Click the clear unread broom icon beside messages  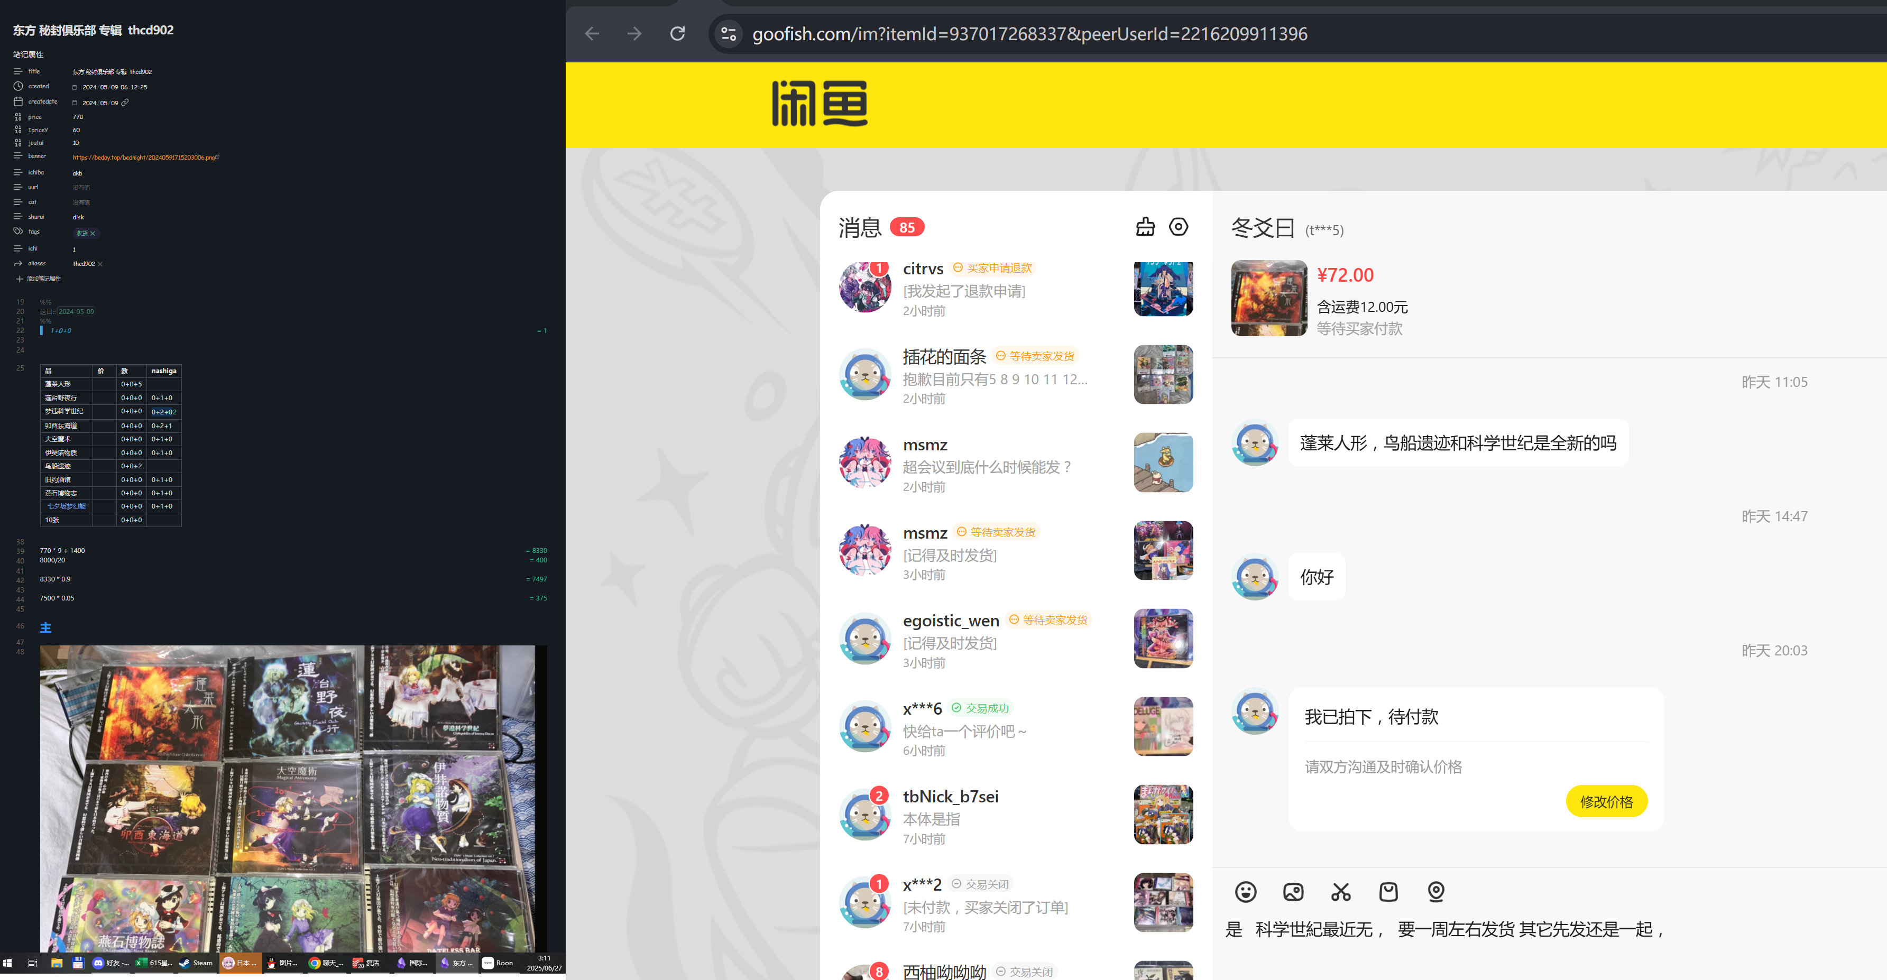1145,227
